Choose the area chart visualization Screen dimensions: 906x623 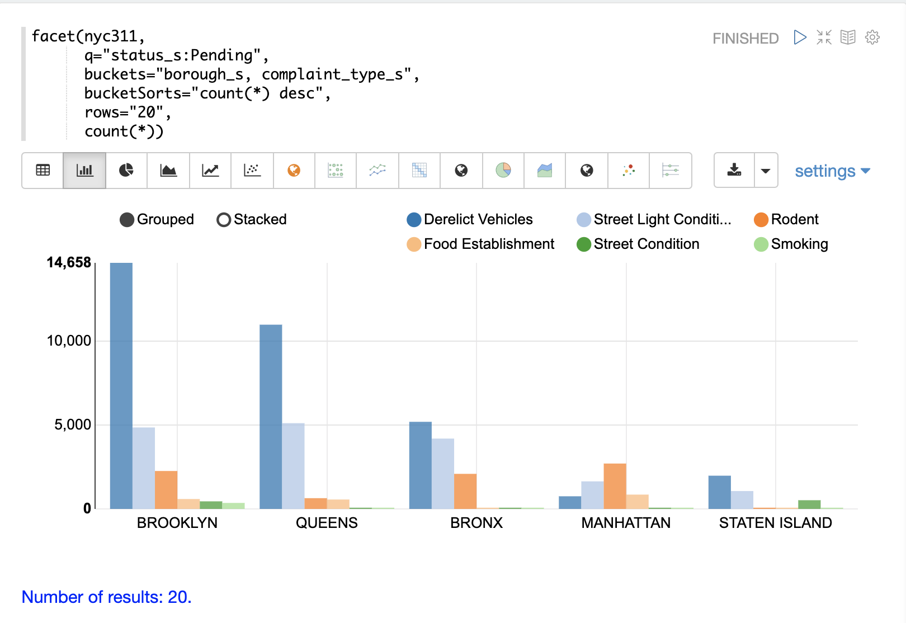tap(168, 171)
